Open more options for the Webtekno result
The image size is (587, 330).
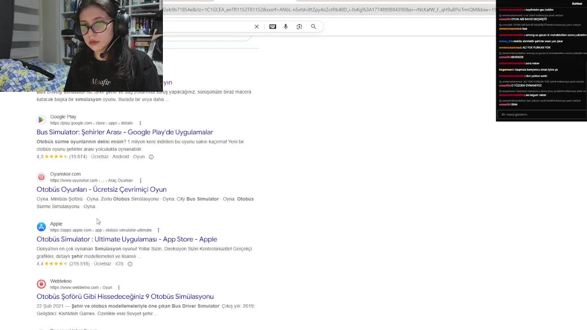pos(119,288)
